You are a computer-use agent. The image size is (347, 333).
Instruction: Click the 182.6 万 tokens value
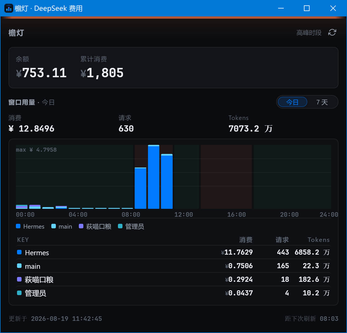coord(314,279)
